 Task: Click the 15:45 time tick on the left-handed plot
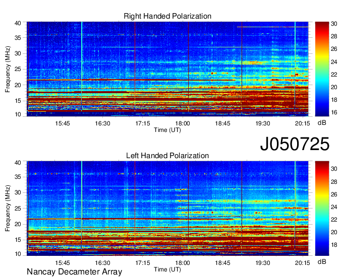tap(63, 263)
